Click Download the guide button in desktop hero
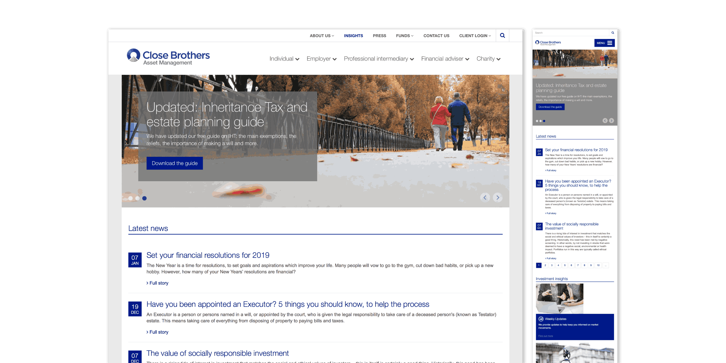This screenshot has height=363, width=726. [175, 163]
